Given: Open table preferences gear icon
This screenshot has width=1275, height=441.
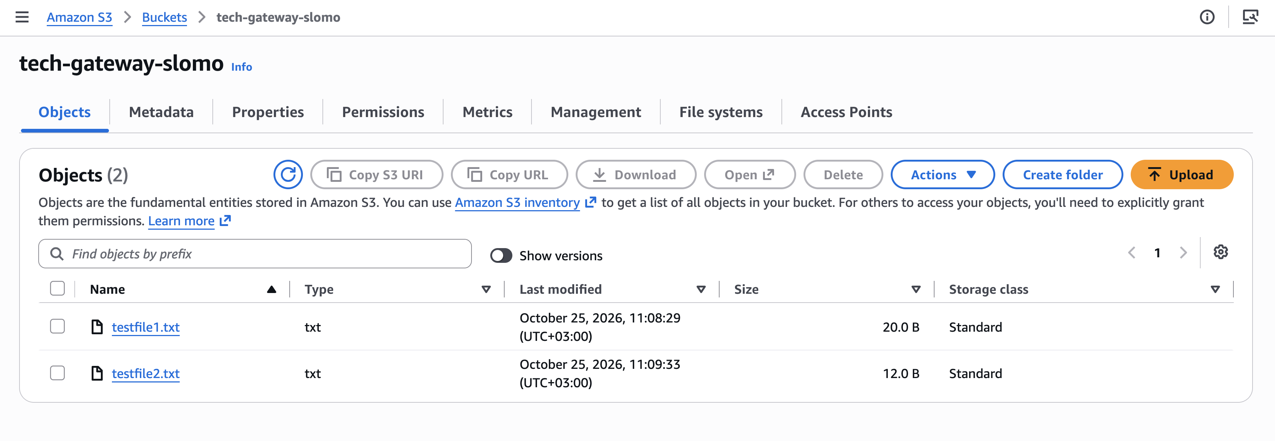Looking at the screenshot, I should click(x=1221, y=253).
